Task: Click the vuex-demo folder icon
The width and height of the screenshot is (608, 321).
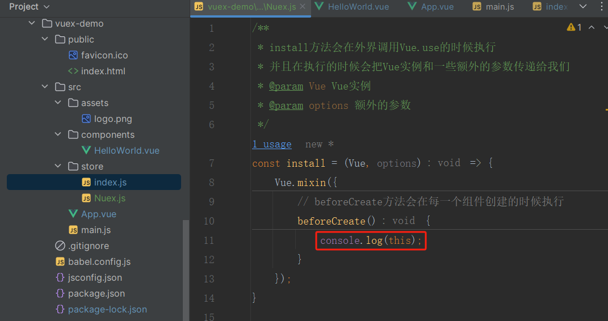Action: [47, 24]
